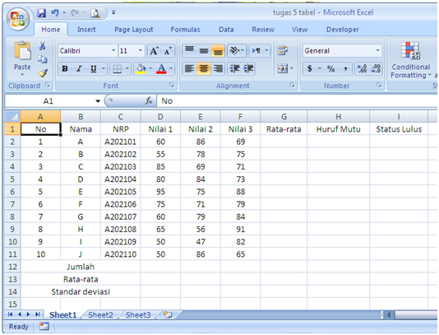The width and height of the screenshot is (439, 335).
Task: Click the Print Preview icon
Action: coord(95,13)
